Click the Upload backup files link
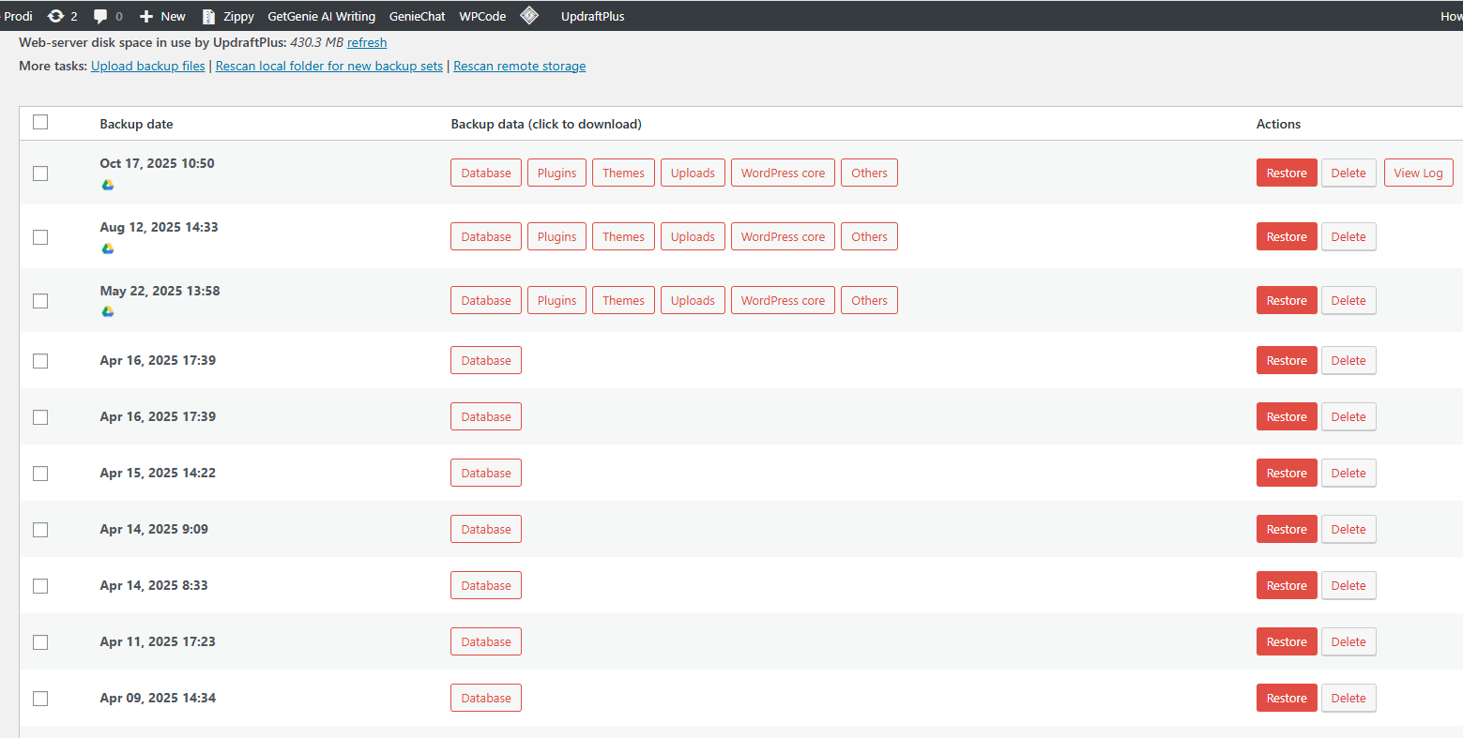This screenshot has height=738, width=1463. [148, 67]
